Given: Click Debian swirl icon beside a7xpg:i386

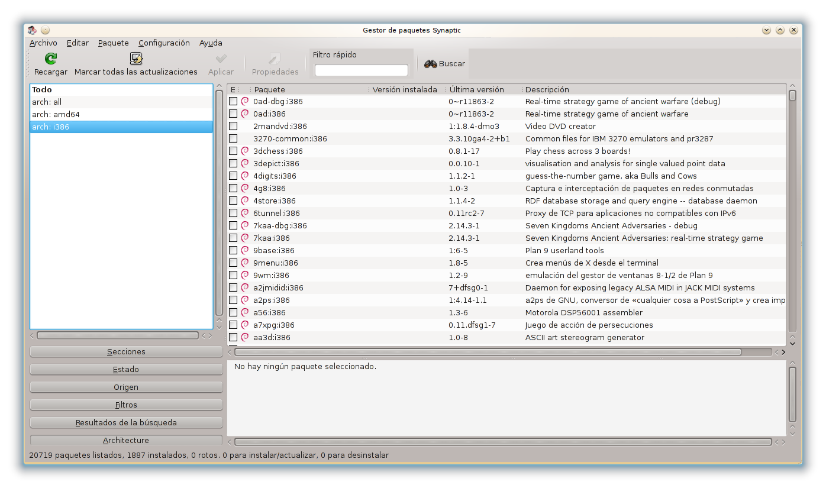Looking at the screenshot, I should tap(245, 325).
